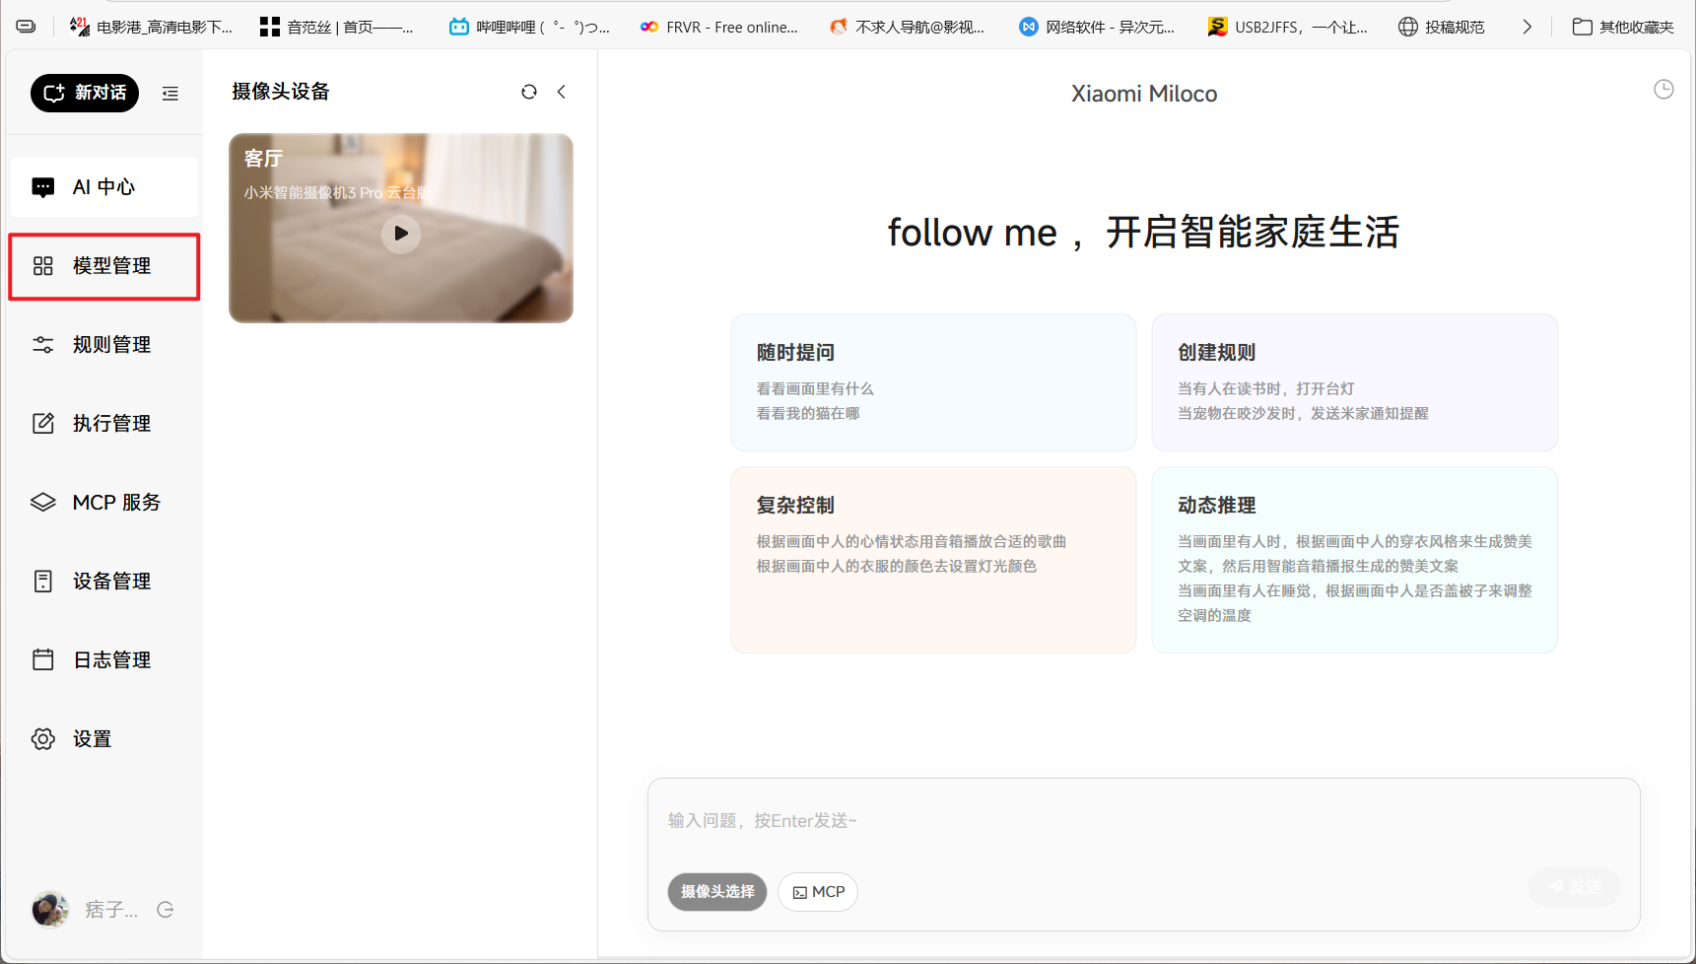The height and width of the screenshot is (964, 1696).
Task: Open the FRVR Free online bookmark
Action: click(x=719, y=27)
